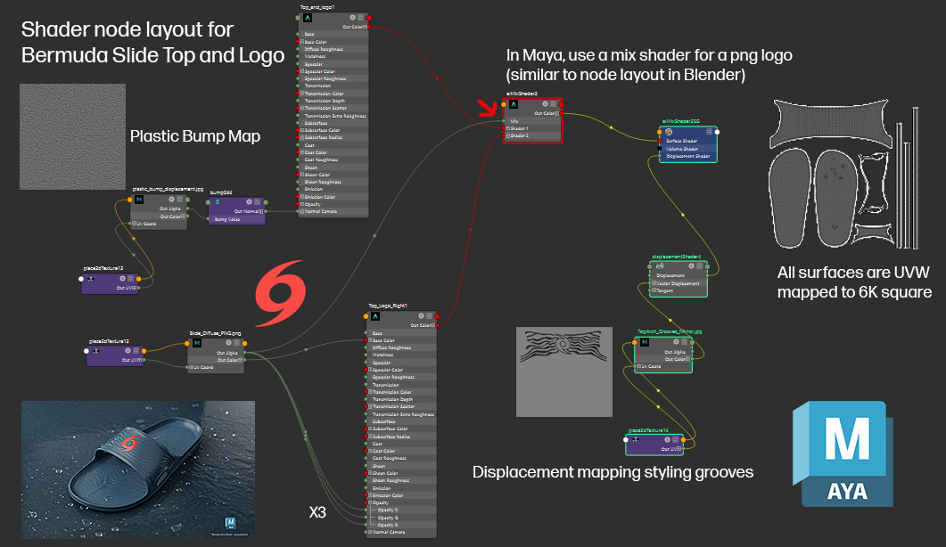Toggle swatch display on aiMixShader2SG header
Screen dimensions: 946x547
[710, 132]
